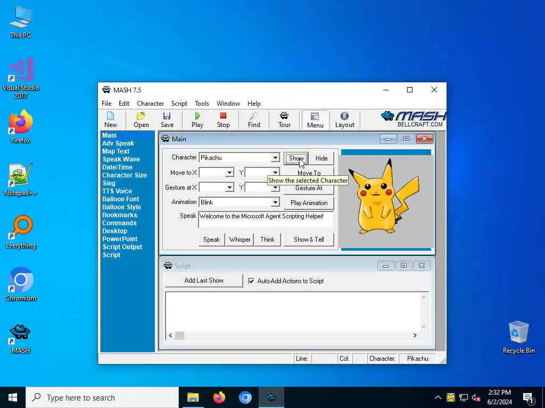Click the Speak button
Viewport: 545px width, 408px height.
coord(211,240)
